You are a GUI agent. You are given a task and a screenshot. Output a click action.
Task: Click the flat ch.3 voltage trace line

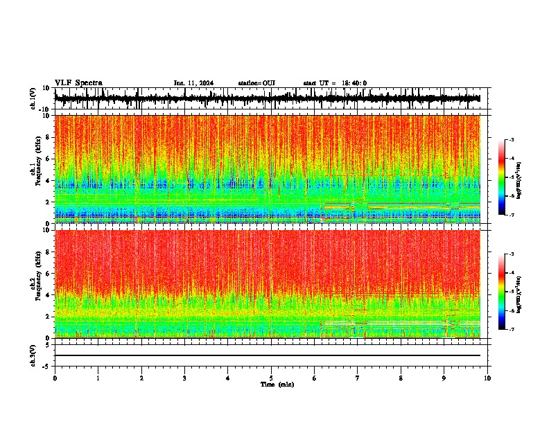268,355
